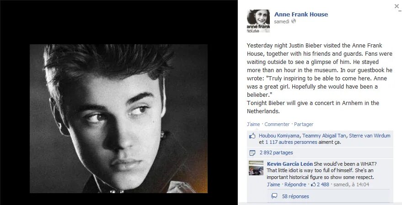Click Répondre on Kevin's comment
The width and height of the screenshot is (402, 205).
[295, 184]
